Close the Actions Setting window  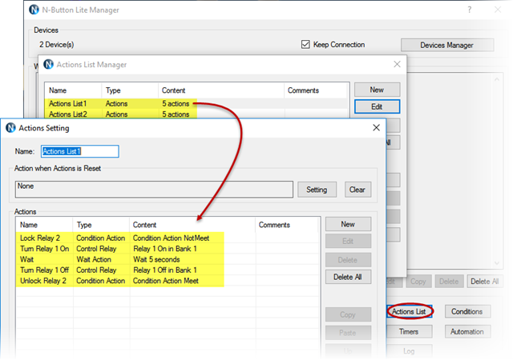(376, 128)
